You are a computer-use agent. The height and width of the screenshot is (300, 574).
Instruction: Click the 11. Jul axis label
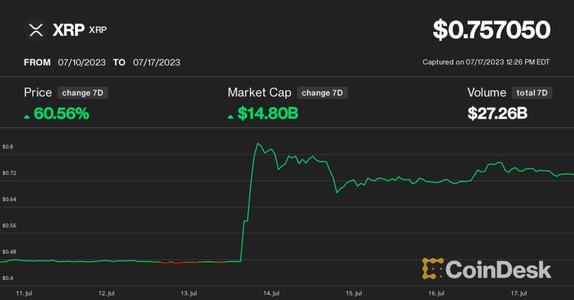pyautogui.click(x=24, y=293)
